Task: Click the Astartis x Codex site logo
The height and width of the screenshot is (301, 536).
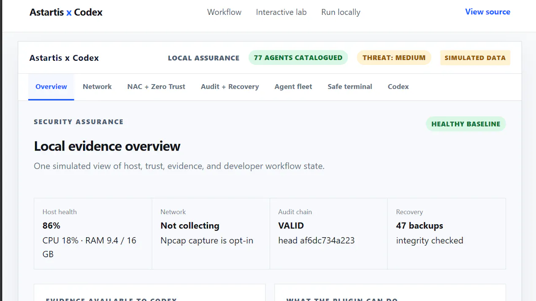Action: point(66,12)
